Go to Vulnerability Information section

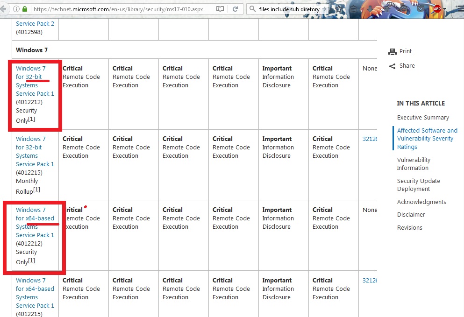tap(414, 164)
